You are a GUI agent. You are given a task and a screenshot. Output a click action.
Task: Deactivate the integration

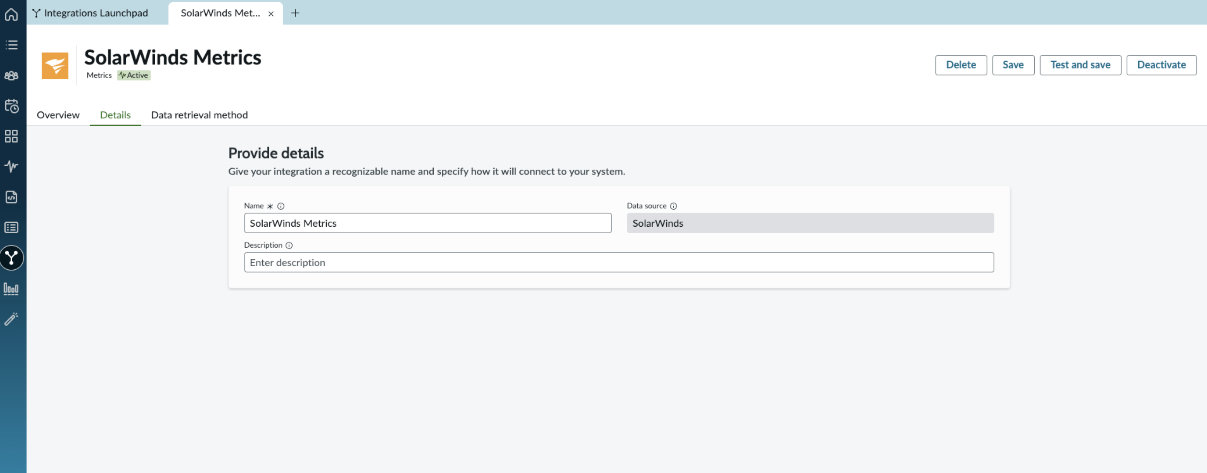1162,65
